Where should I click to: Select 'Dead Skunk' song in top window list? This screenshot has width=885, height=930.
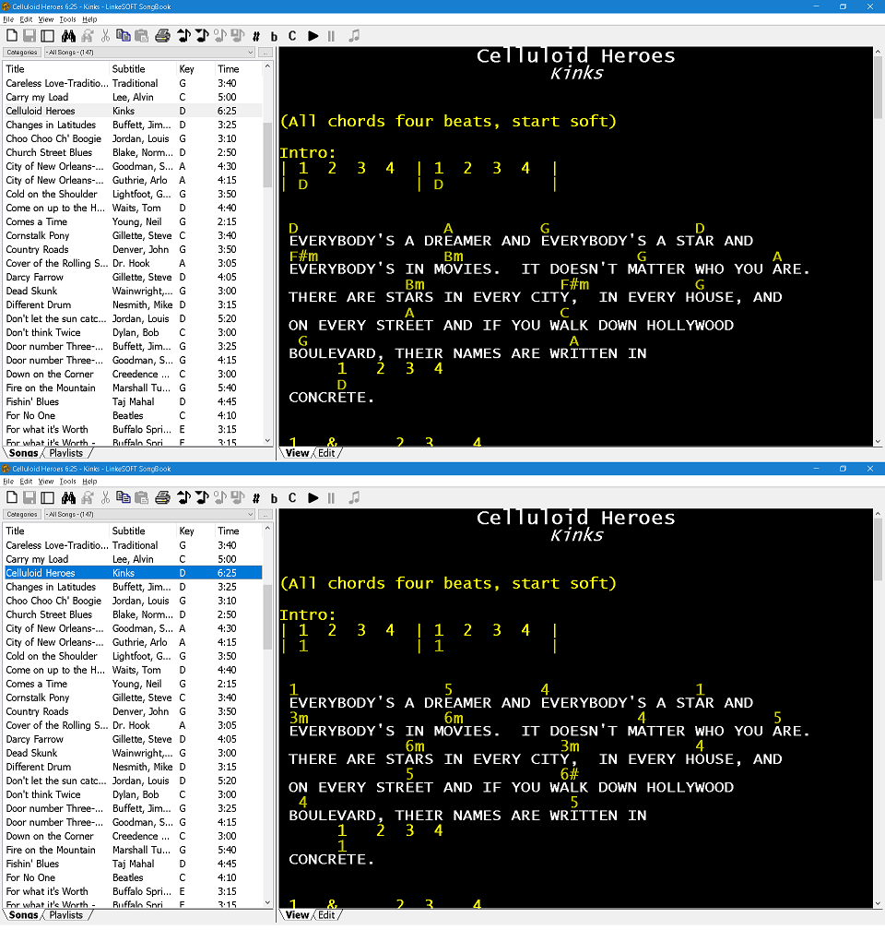pos(133,292)
